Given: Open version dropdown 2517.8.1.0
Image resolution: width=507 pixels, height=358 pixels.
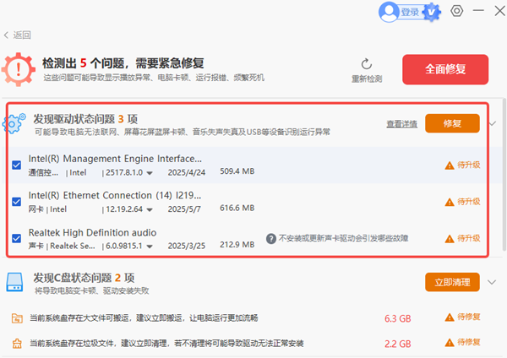Looking at the screenshot, I should pyautogui.click(x=149, y=172).
